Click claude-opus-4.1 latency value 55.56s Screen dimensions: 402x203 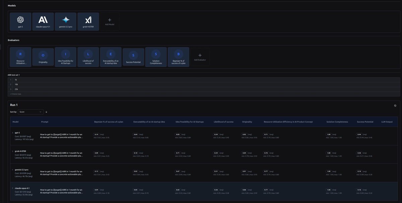click(24, 194)
